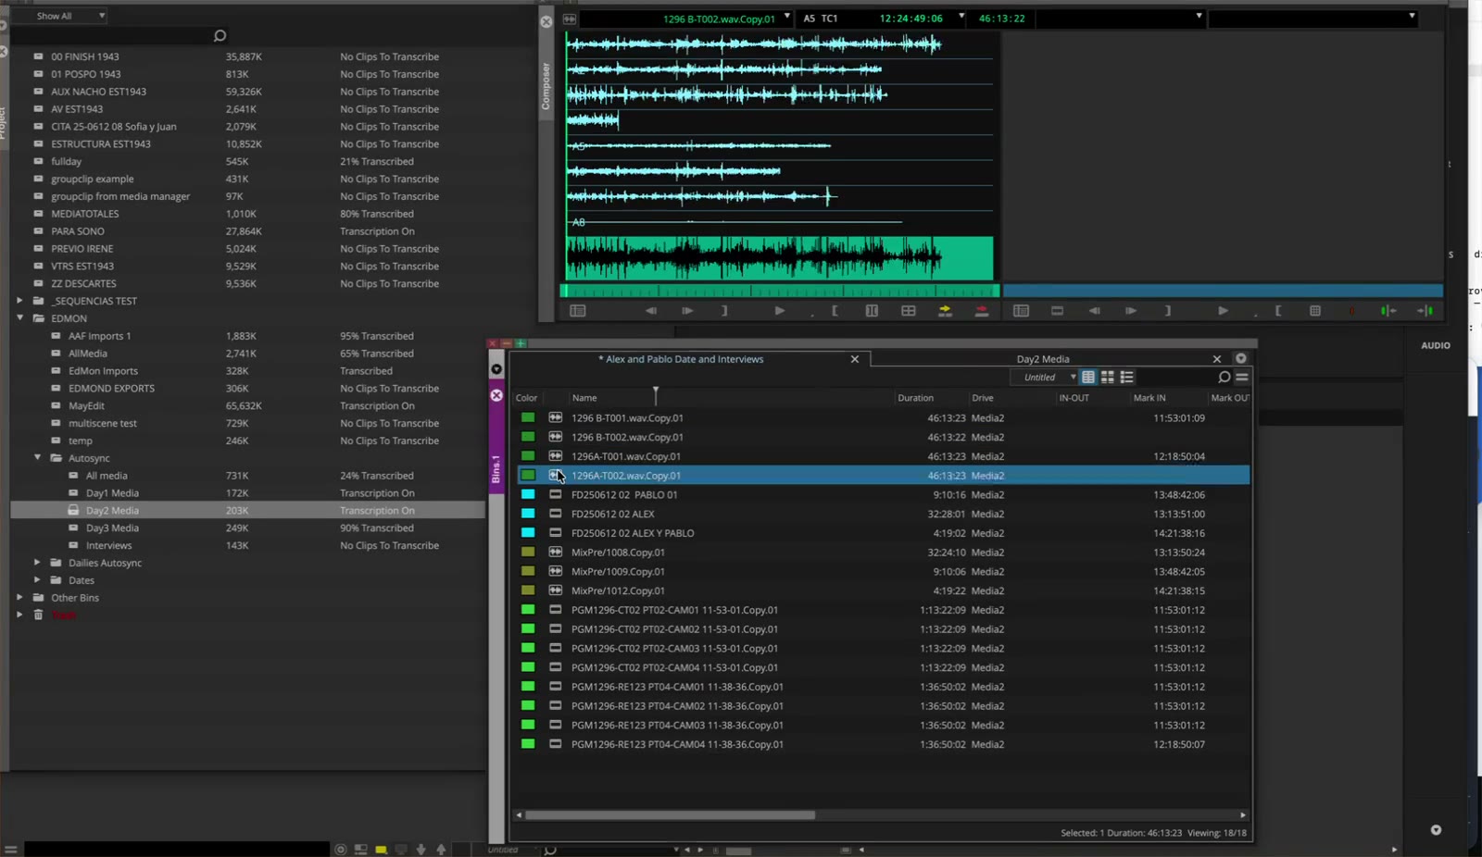Close the Alex and Pablo tab
The image size is (1482, 857).
pos(855,359)
